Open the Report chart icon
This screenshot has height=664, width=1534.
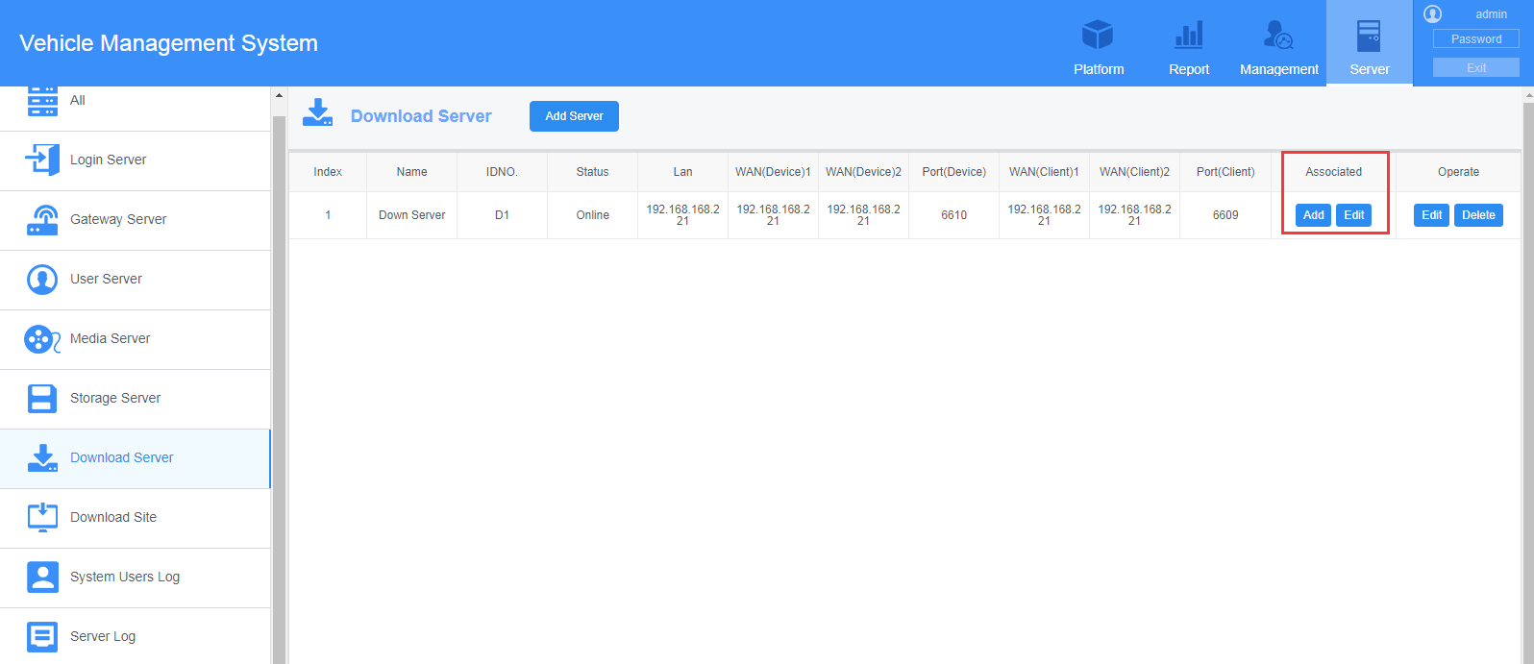coord(1189,36)
